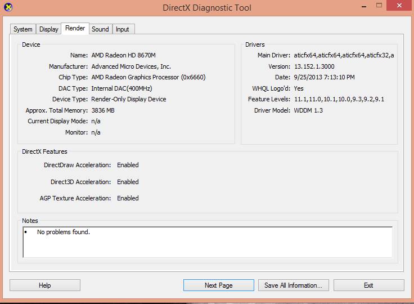Click Monitor 'n/a' value

point(96,132)
